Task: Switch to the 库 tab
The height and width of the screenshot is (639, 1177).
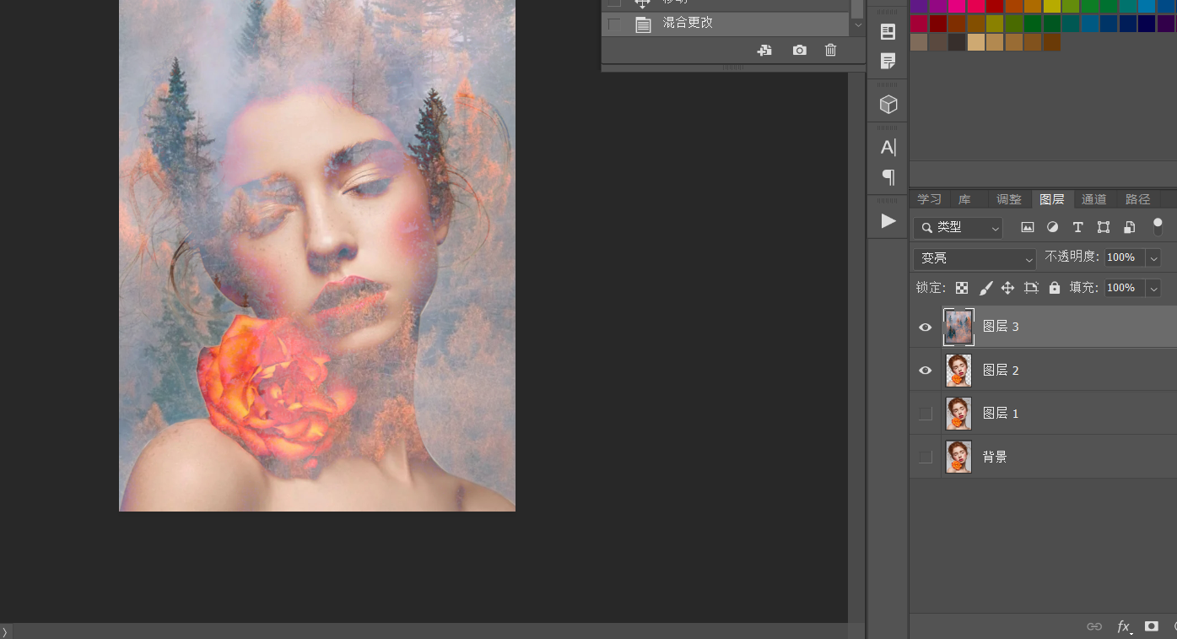Action: click(964, 199)
